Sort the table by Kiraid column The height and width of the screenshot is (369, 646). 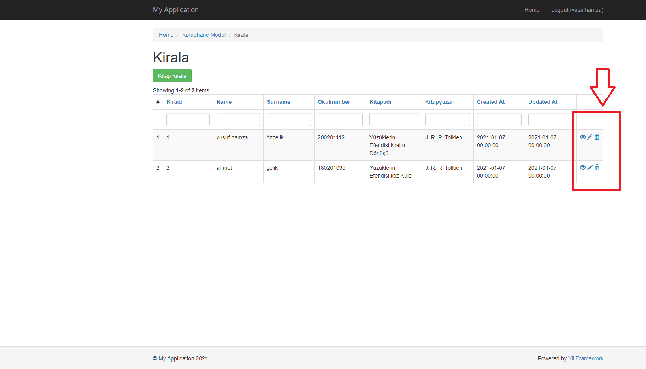[174, 102]
